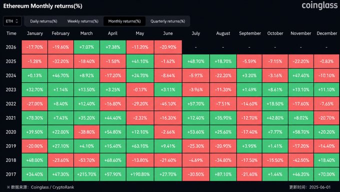This screenshot has width=340, height=192.
Task: Click the -17.70% cell for January 2026
Action: point(34,47)
